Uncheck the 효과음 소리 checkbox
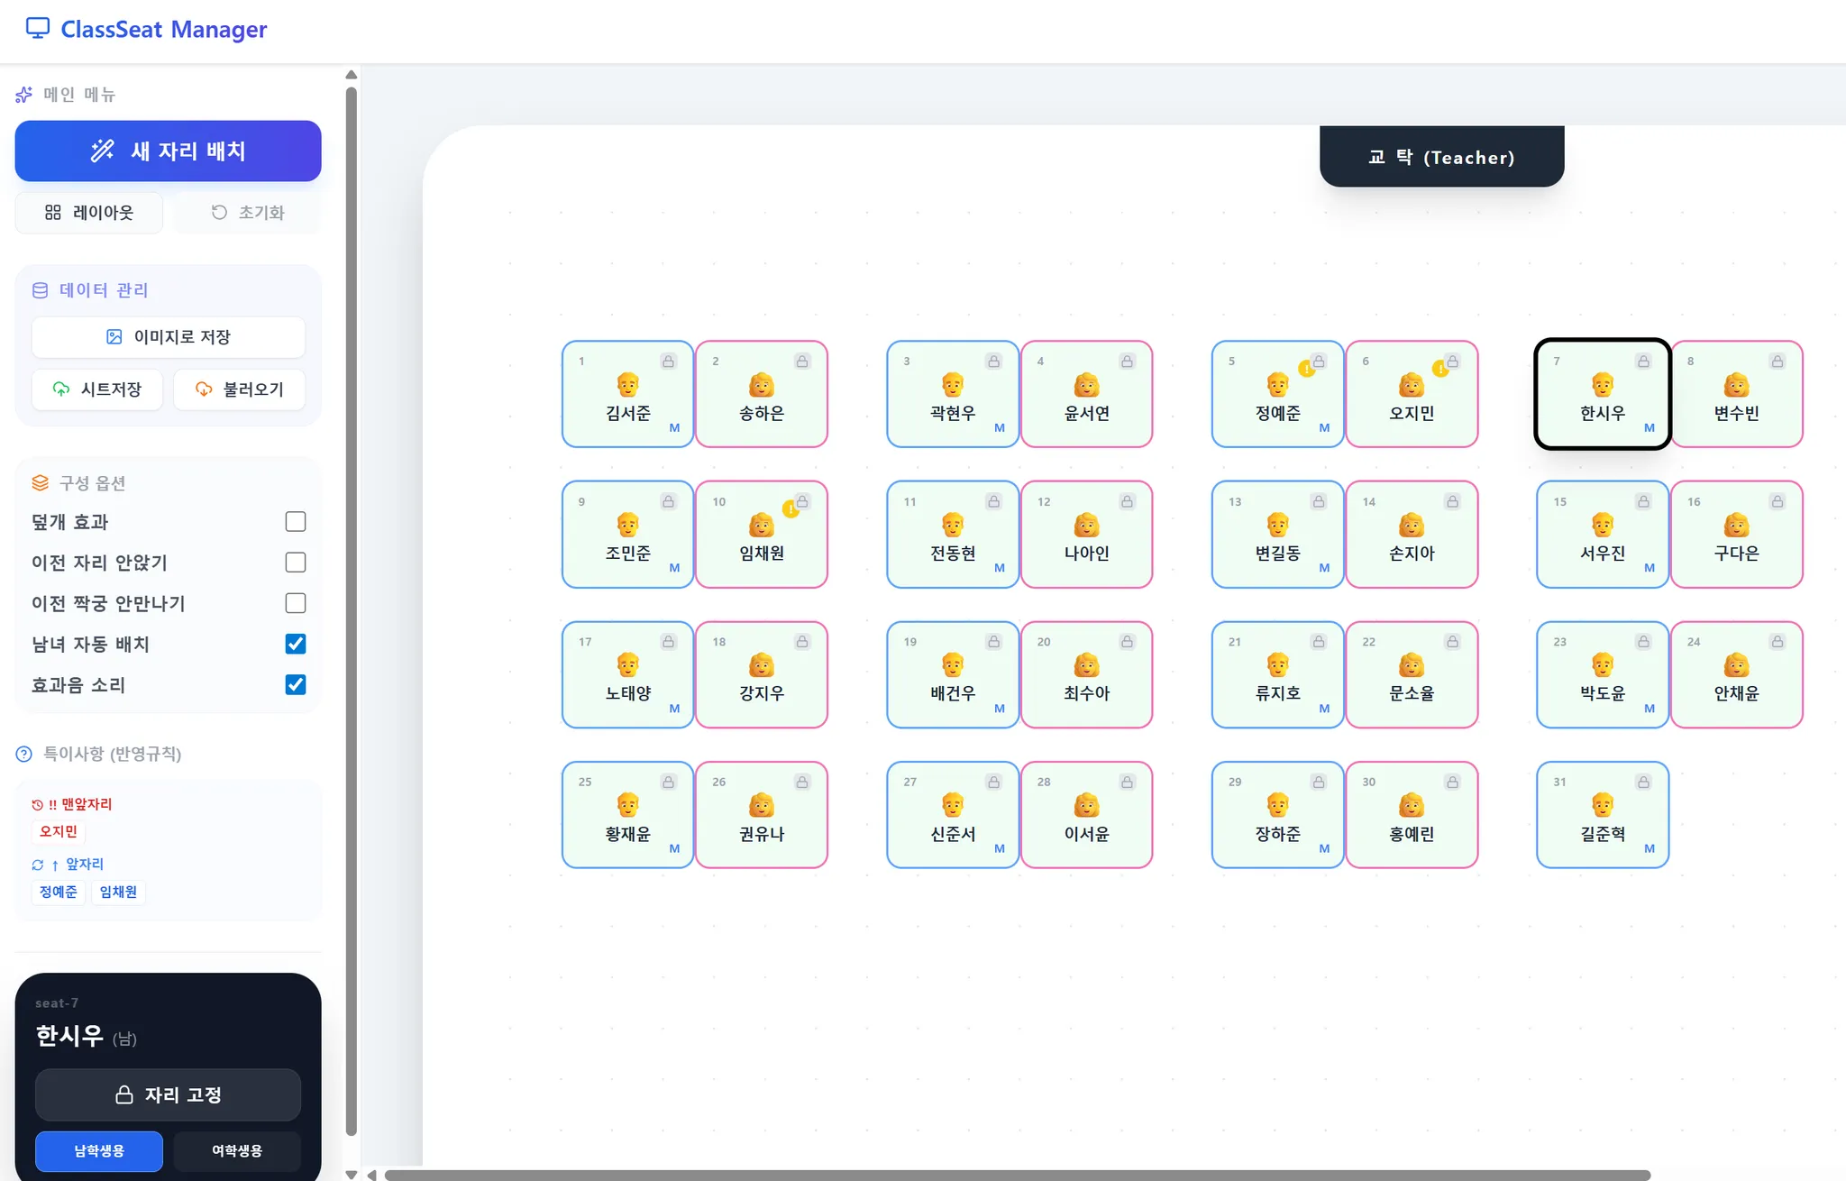Screen dimensions: 1846x1181 (295, 685)
